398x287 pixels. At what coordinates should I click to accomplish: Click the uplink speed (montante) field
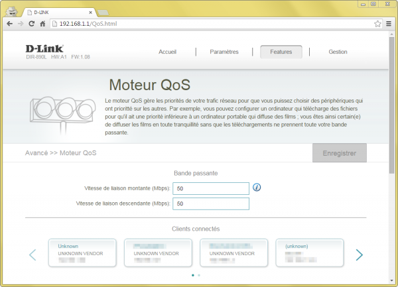pos(211,189)
